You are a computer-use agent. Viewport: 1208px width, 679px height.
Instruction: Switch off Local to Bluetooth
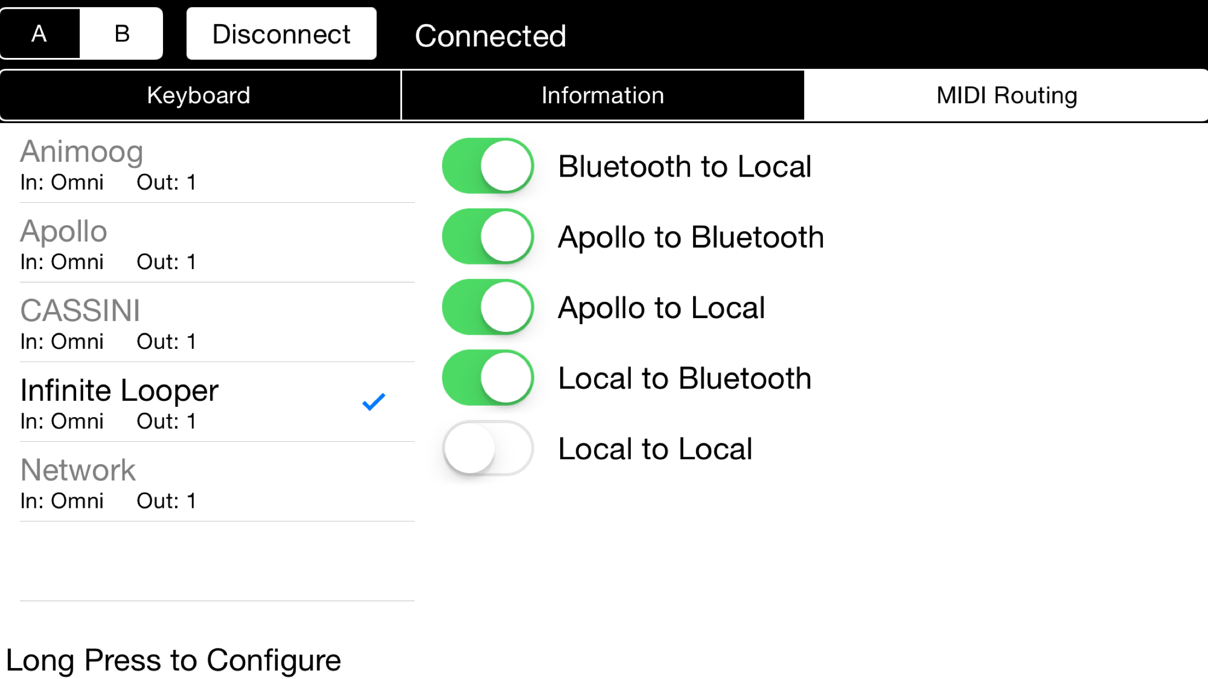click(488, 377)
